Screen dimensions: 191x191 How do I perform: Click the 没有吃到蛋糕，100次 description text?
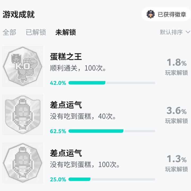(x=85, y=165)
